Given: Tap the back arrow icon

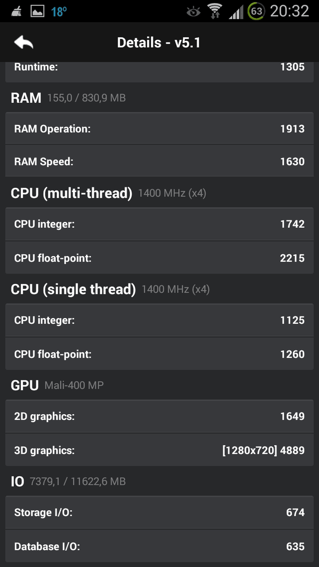Looking at the screenshot, I should (24, 43).
